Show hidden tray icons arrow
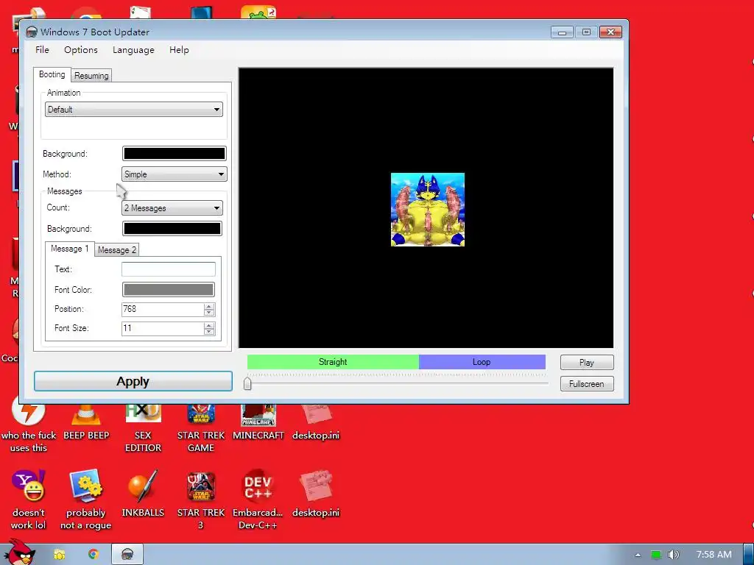This screenshot has width=754, height=565. click(638, 555)
